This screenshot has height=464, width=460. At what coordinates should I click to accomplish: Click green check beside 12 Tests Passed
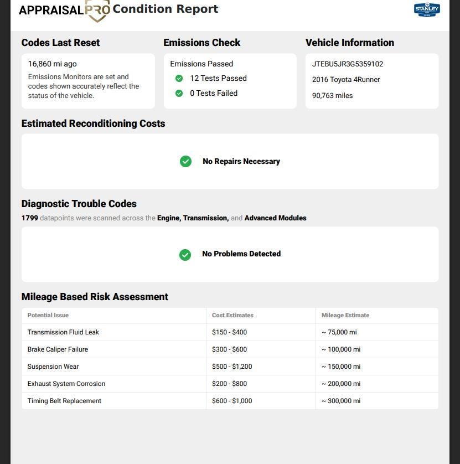pyautogui.click(x=179, y=79)
